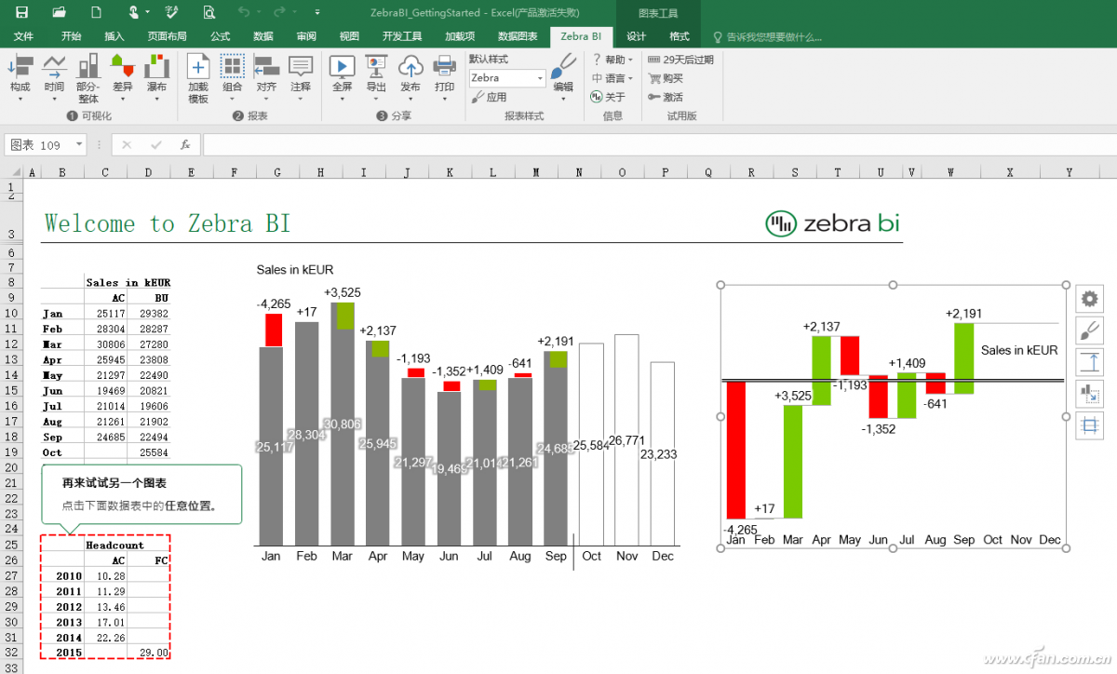Click the 关于 about button
The image size is (1117, 674).
(608, 97)
